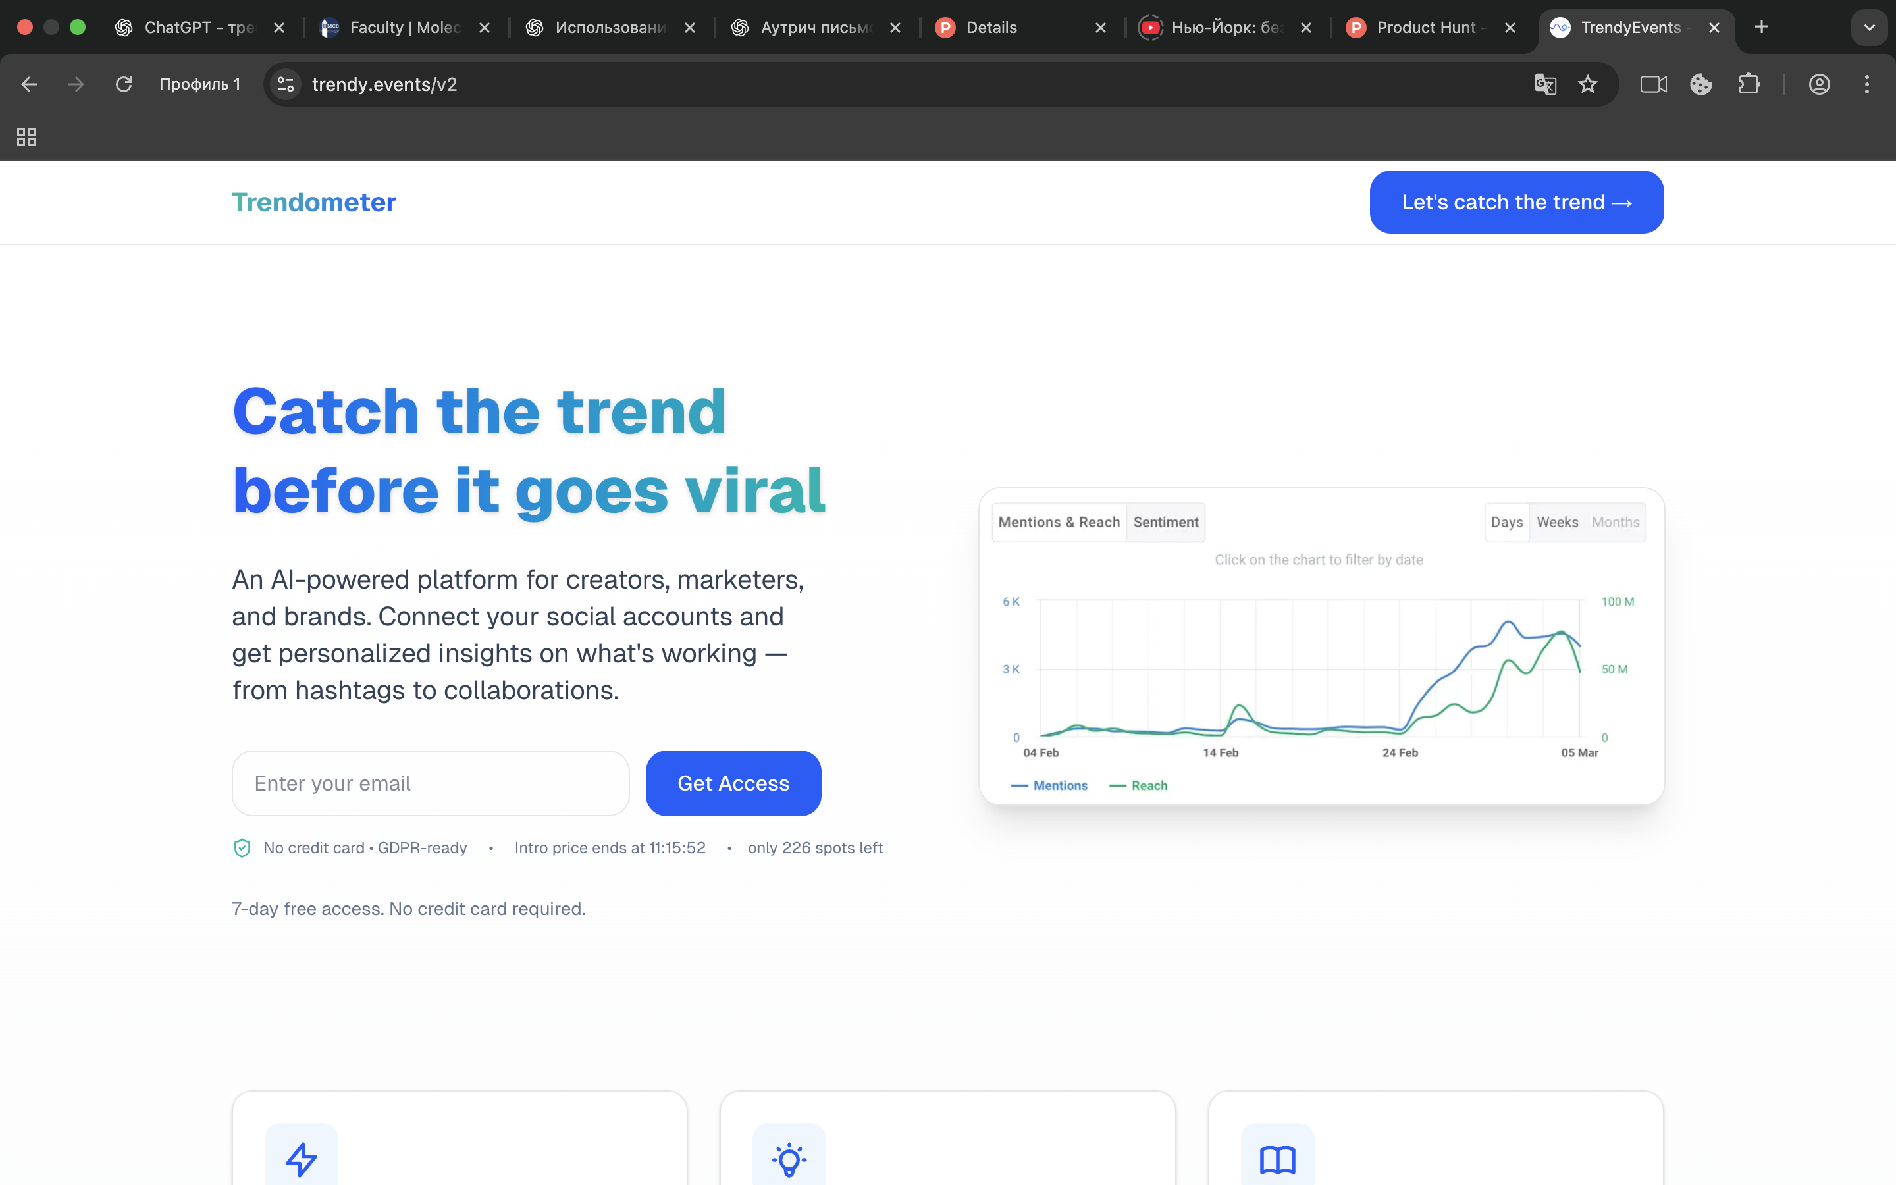The width and height of the screenshot is (1896, 1185).
Task: Switch chart granularity to Months
Action: point(1615,522)
